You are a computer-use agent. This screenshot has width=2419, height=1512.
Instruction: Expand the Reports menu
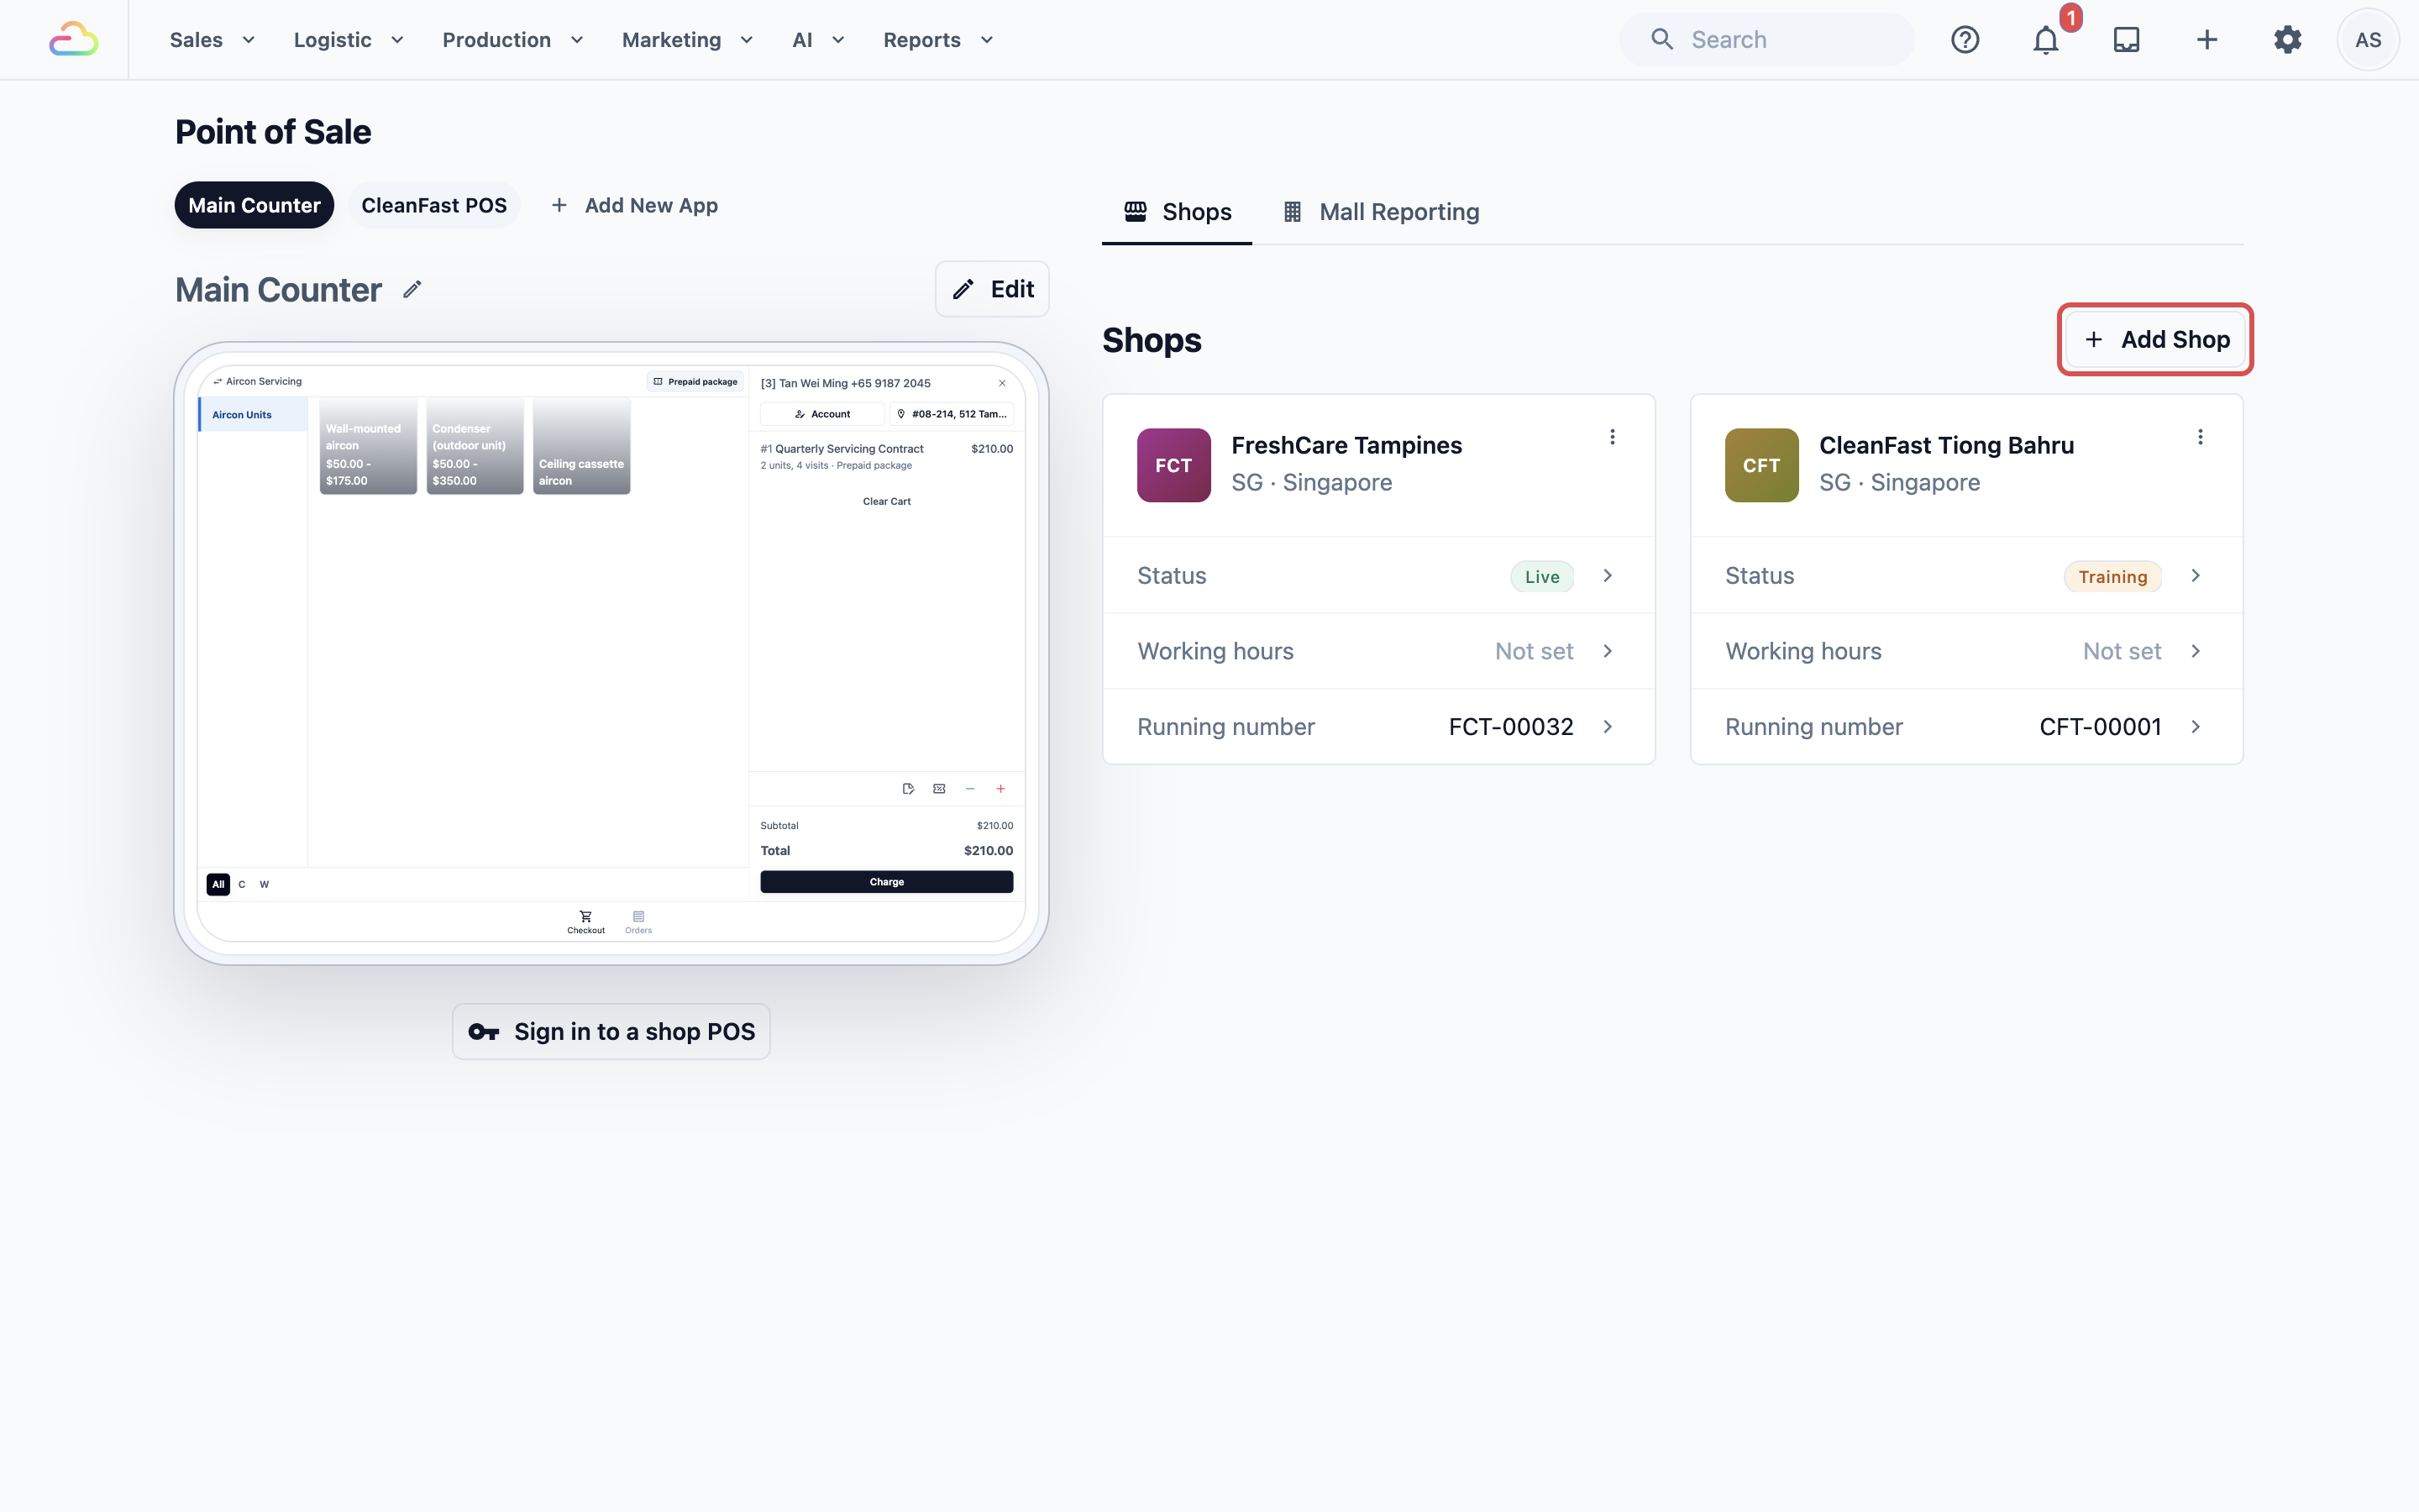937,40
